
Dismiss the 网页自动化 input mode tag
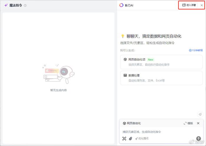198,123
